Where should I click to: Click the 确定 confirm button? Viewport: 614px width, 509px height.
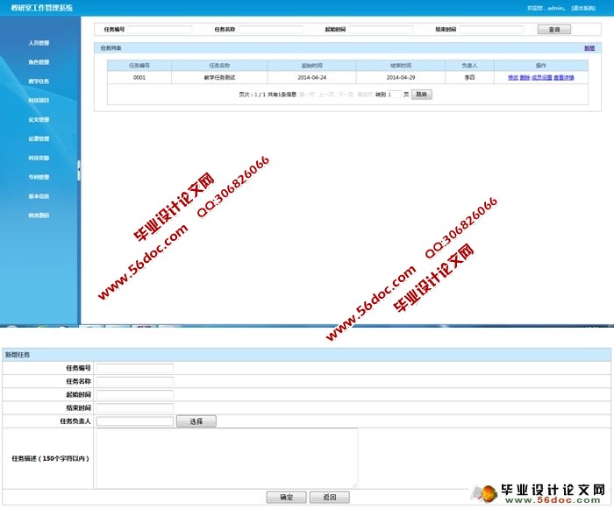pos(286,498)
